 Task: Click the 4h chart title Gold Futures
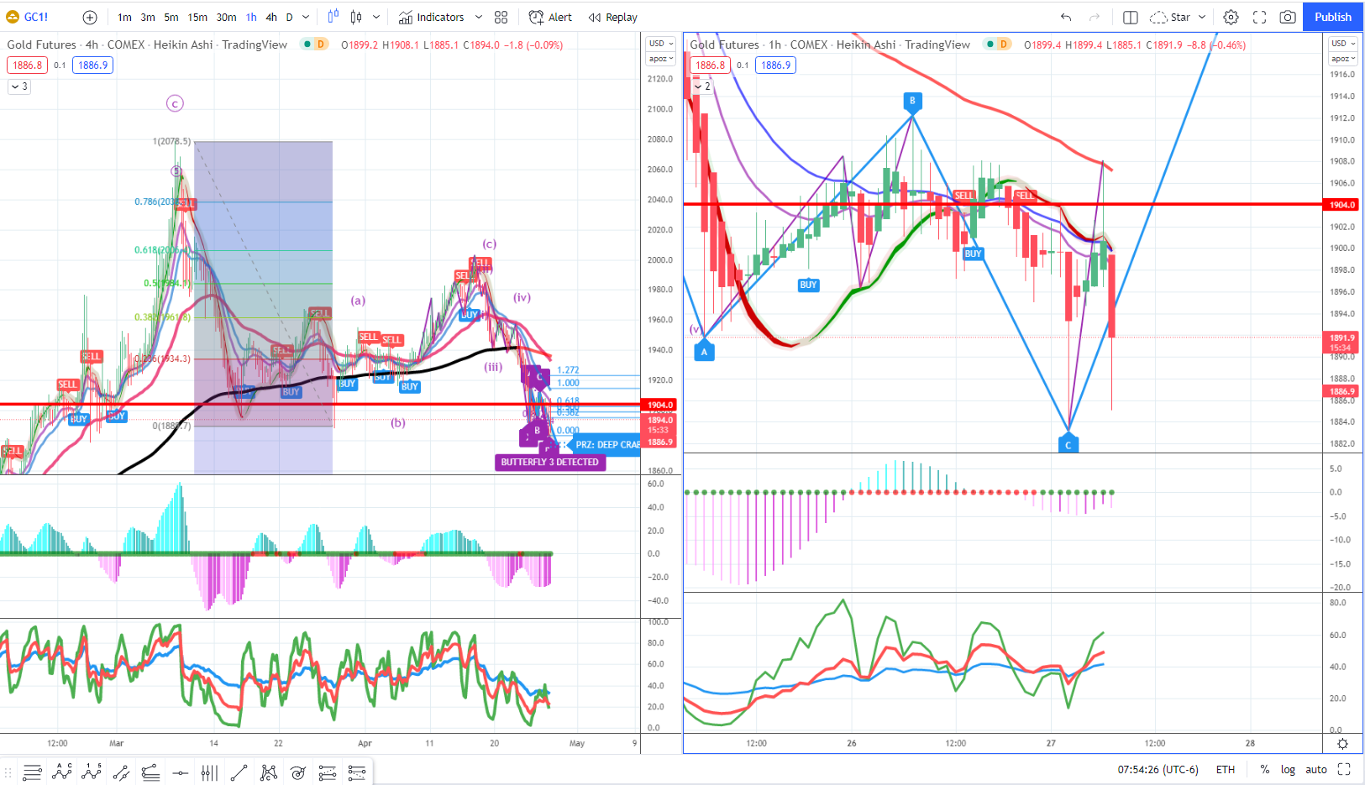coord(42,44)
